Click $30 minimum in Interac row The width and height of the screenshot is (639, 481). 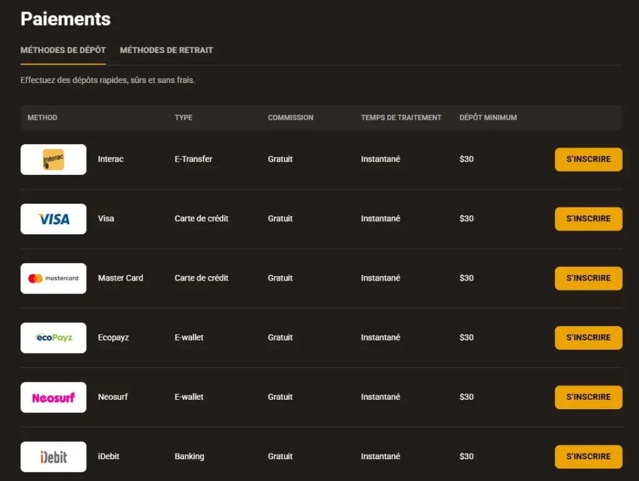(x=467, y=159)
